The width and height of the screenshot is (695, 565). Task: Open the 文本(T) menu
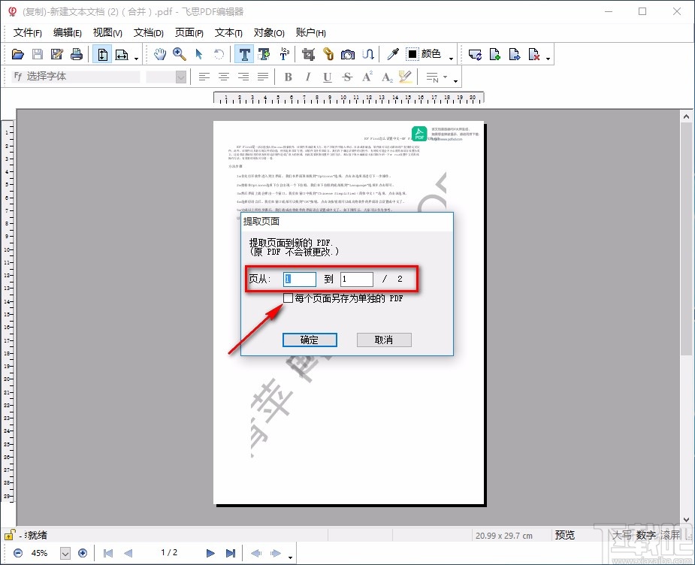[228, 33]
